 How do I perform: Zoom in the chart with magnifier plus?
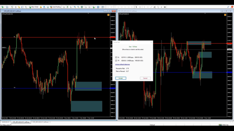75,7
